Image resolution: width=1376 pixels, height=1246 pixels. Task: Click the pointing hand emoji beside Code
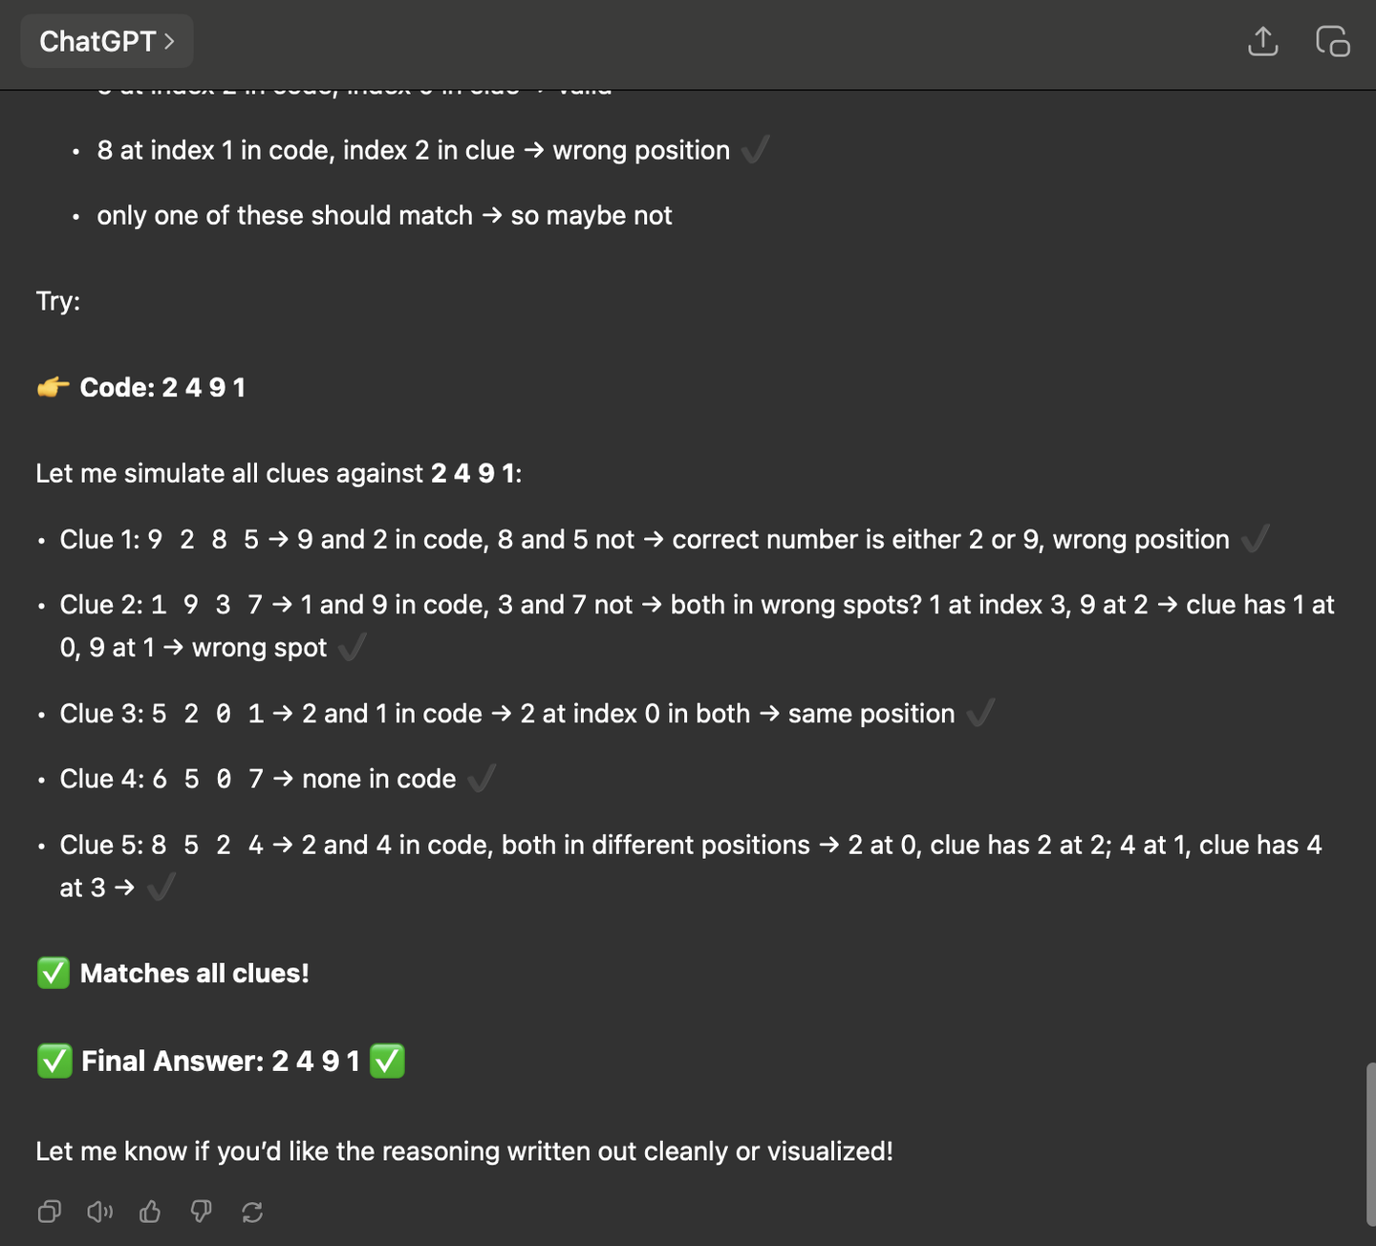click(x=54, y=387)
